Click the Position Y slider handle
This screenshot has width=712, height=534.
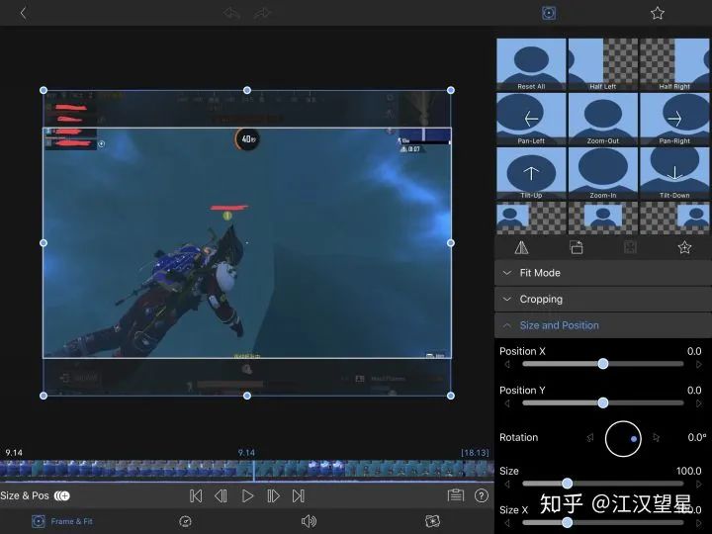tap(603, 402)
